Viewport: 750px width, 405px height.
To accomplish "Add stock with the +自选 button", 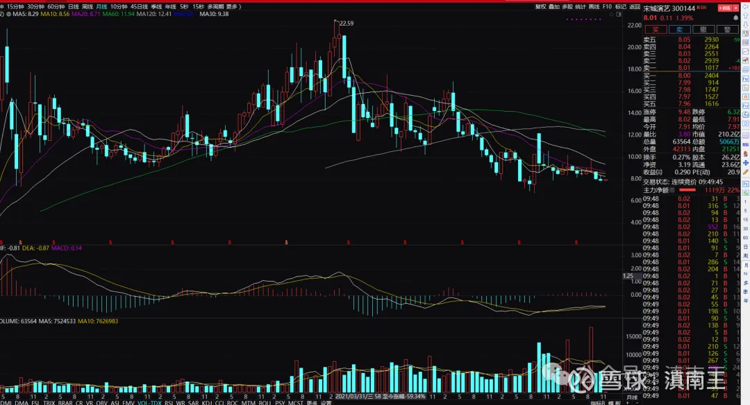I will [724, 8].
